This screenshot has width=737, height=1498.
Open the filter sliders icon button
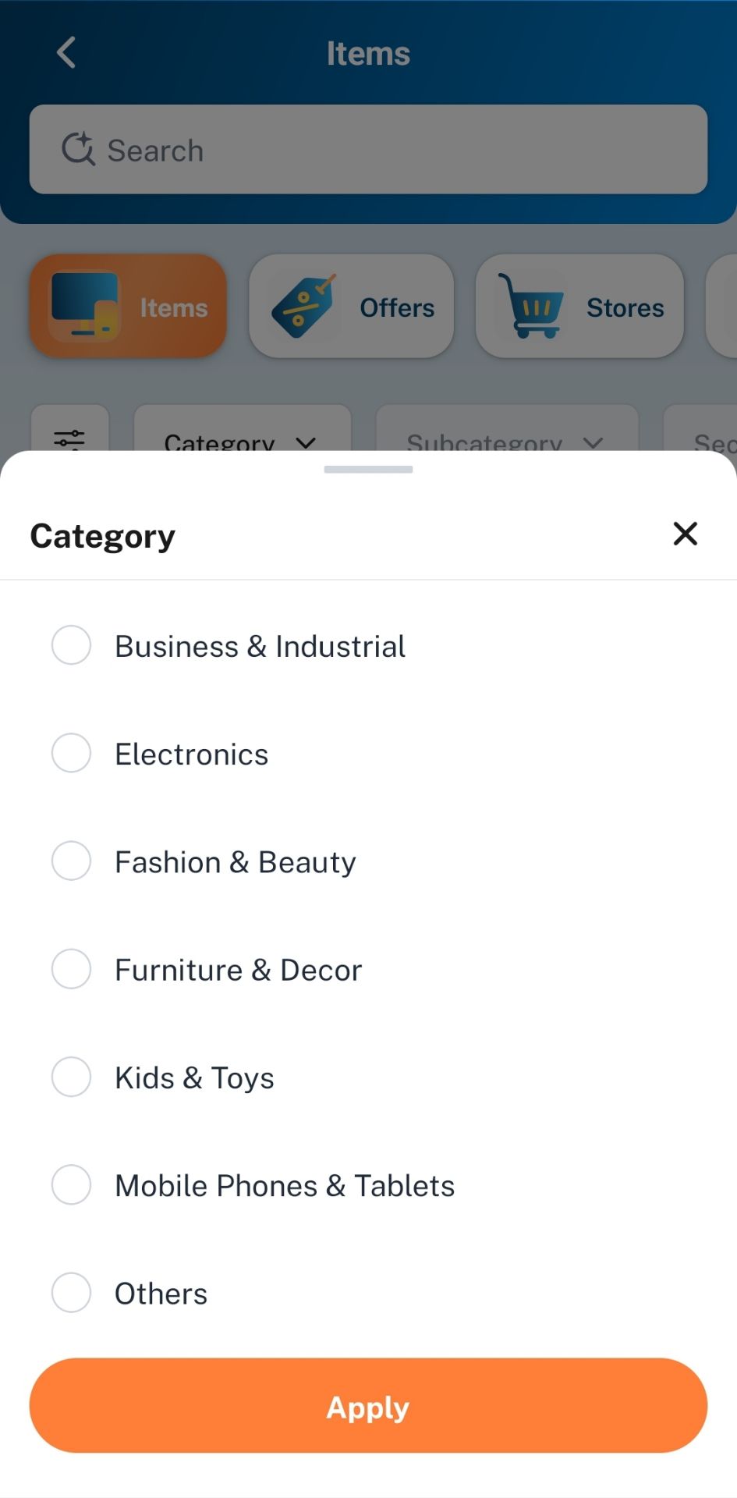tap(69, 438)
